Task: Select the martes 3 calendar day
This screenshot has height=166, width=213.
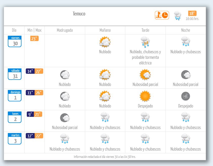Action: [15, 139]
